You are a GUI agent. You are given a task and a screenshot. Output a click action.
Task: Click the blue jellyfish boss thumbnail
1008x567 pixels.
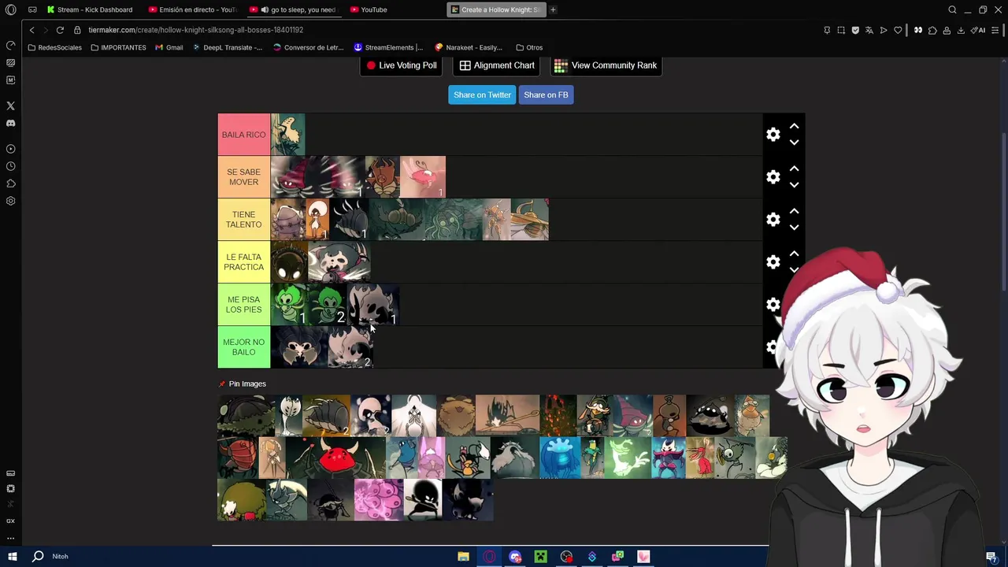(559, 458)
